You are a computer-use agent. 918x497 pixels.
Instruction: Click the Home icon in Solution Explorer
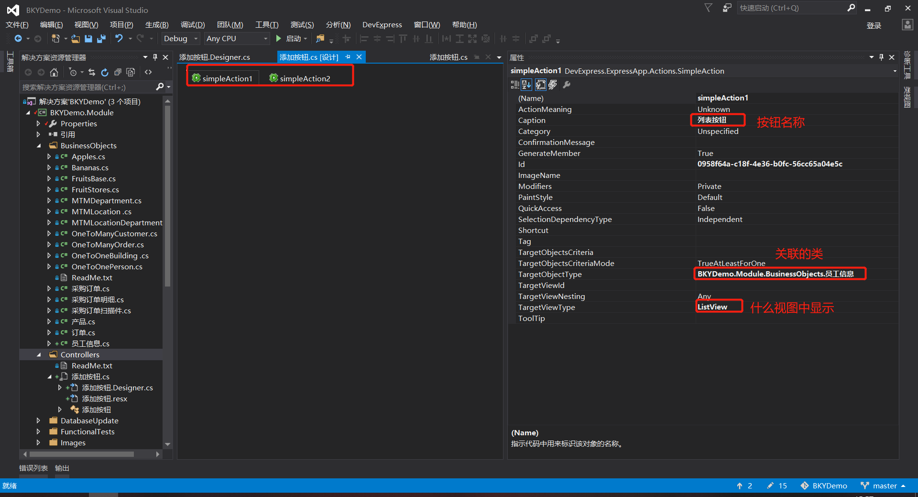54,72
